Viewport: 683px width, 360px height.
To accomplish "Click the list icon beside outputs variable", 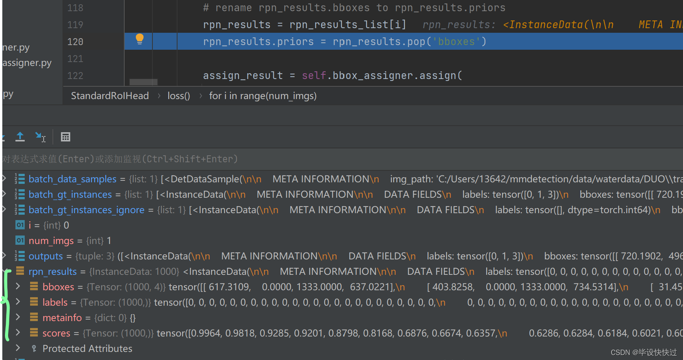I will point(20,256).
